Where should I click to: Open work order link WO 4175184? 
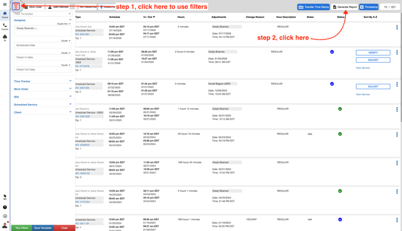[x=82, y=202]
